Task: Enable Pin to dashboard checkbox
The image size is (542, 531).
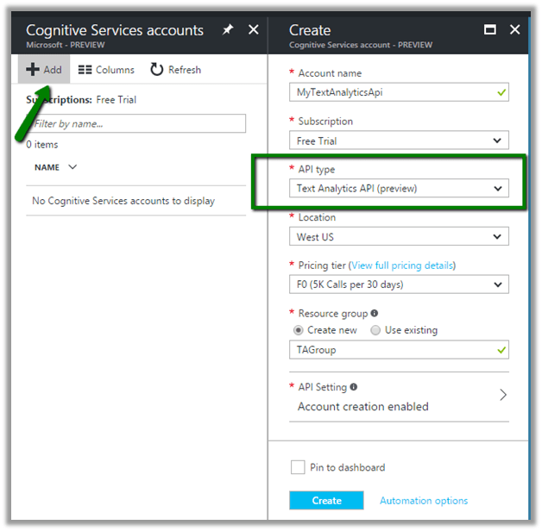Action: pyautogui.click(x=297, y=467)
